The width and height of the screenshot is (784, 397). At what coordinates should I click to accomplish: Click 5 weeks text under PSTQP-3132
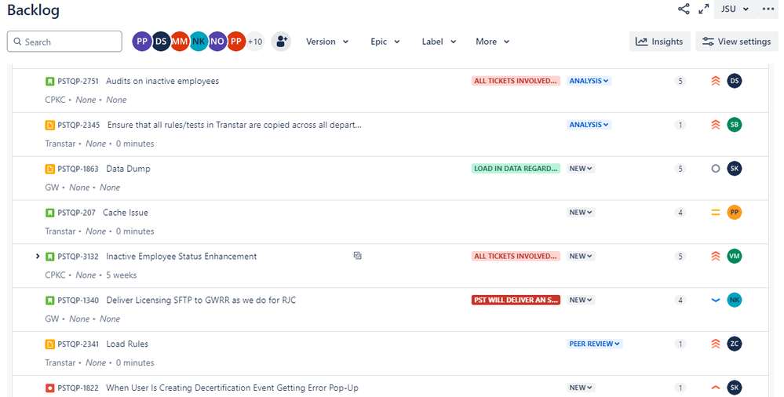(x=122, y=275)
